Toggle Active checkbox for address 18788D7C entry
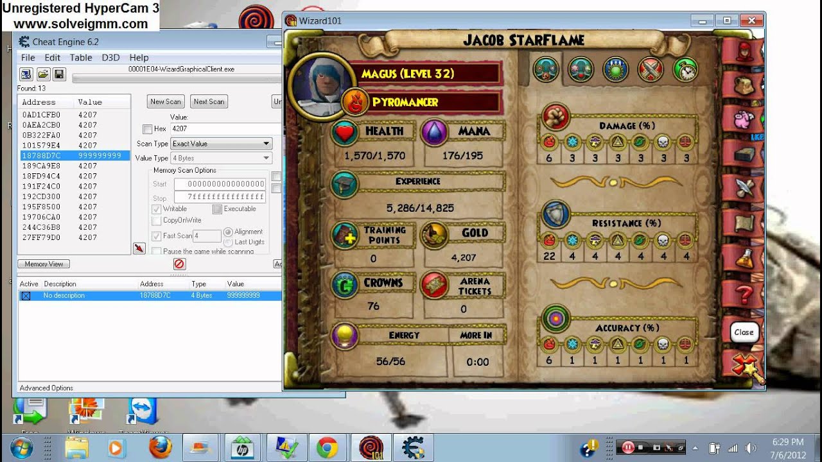Screen dimensions: 822x462 [x=26, y=296]
